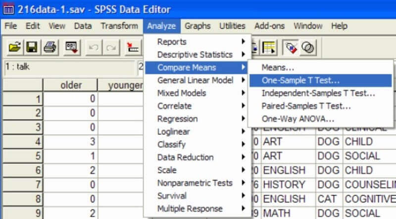Viewport: 396px width, 219px height.
Task: Close the open Analyze menu
Action: pos(162,26)
